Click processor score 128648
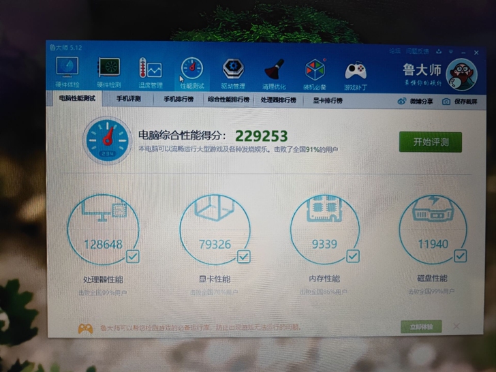 point(103,245)
